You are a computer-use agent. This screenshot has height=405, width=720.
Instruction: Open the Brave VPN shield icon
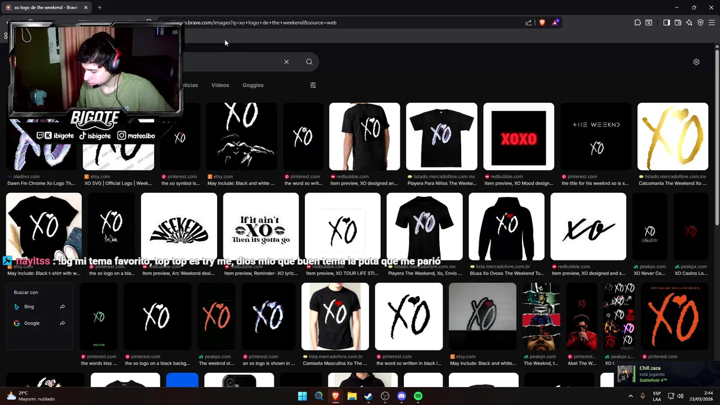click(x=700, y=22)
